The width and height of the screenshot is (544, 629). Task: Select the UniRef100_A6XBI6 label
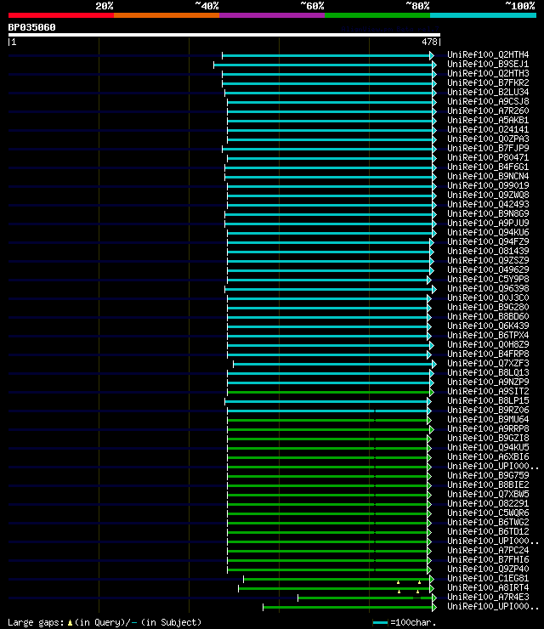(488, 456)
